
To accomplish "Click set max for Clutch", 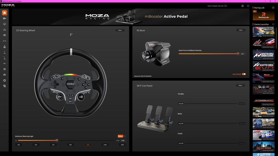I will pyautogui.click(x=242, y=143).
